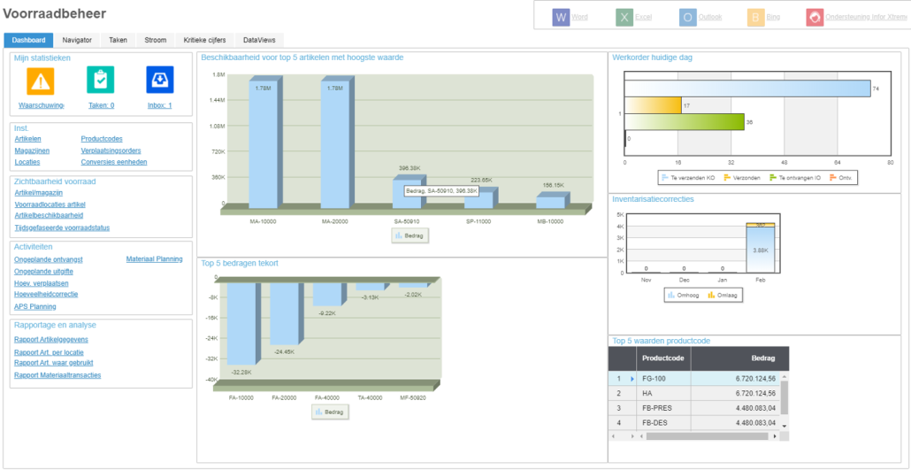Toggle the Omhoog series in the chart legend
The width and height of the screenshot is (911, 470).
(x=681, y=295)
